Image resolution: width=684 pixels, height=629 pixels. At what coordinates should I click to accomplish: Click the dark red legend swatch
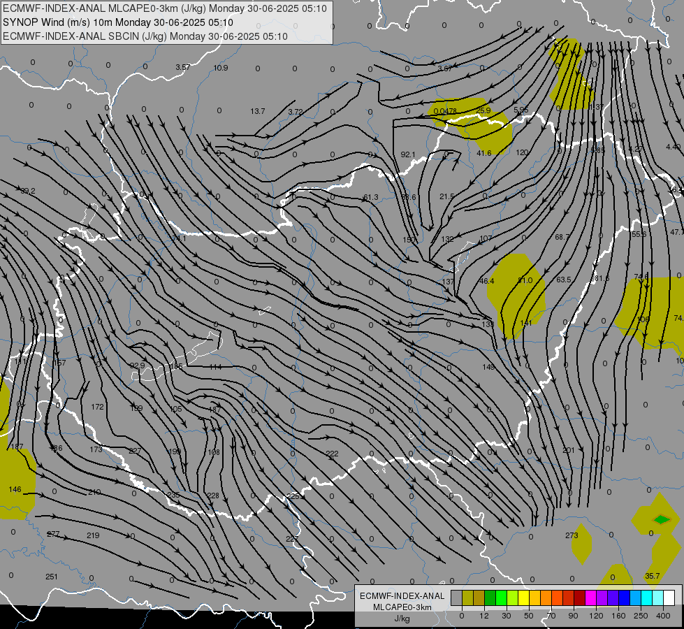point(580,598)
